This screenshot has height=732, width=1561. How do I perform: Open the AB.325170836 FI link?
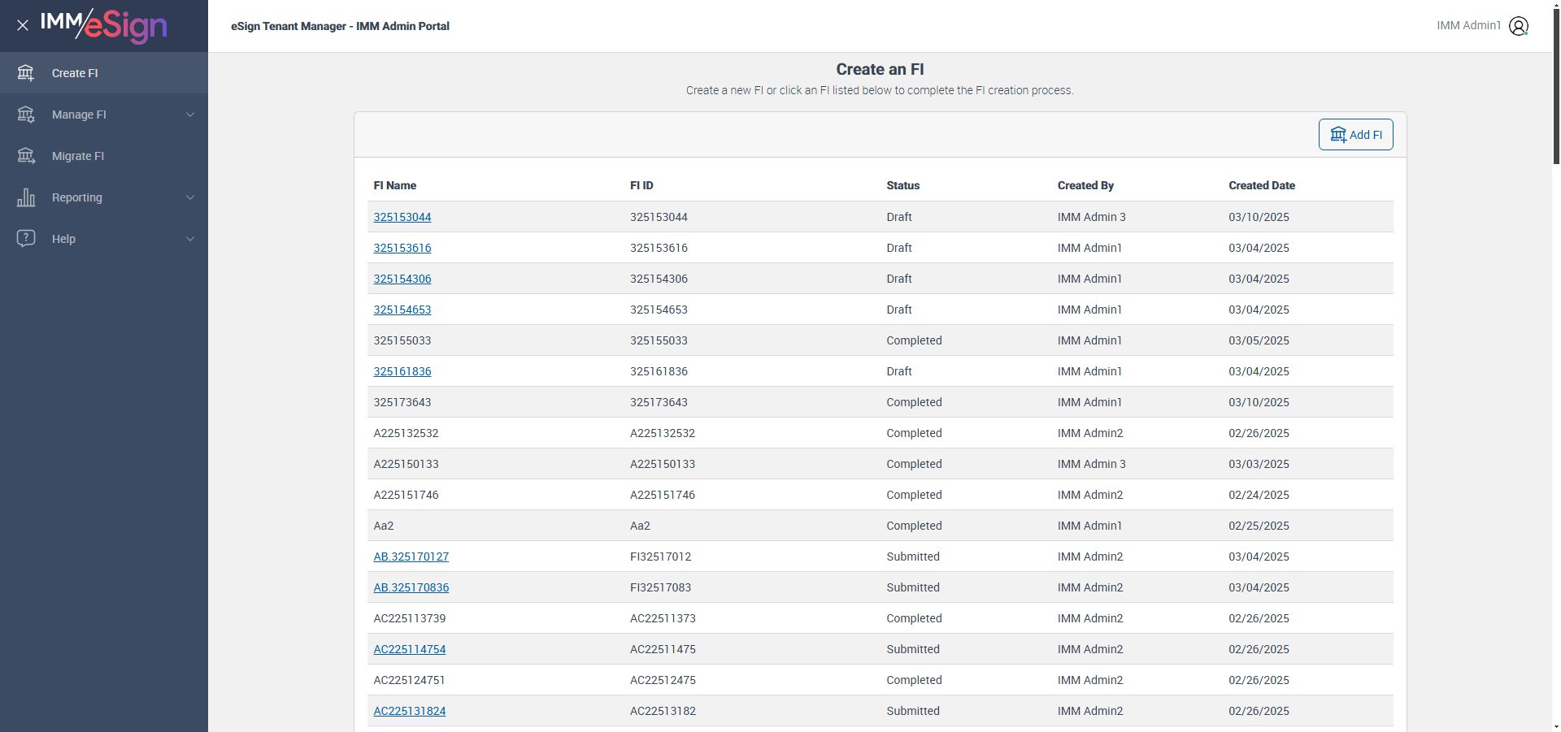pos(411,587)
